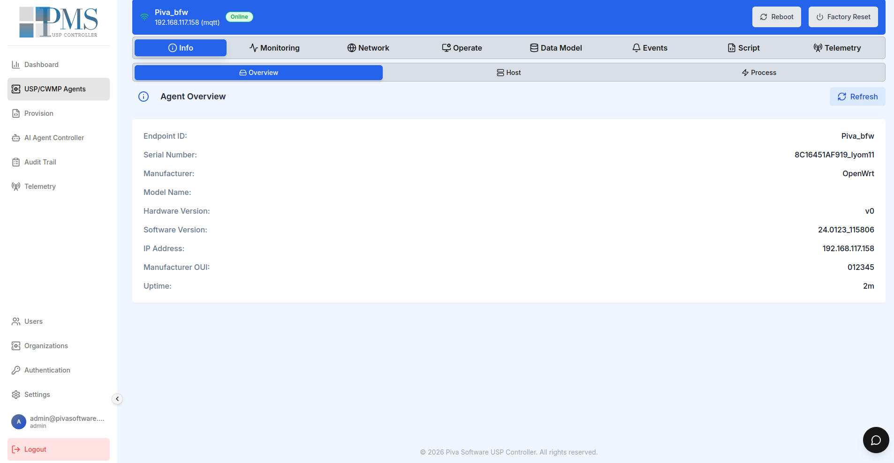Viewport: 894px width, 463px height.
Task: Click the Organizations sidebar icon
Action: tap(16, 346)
